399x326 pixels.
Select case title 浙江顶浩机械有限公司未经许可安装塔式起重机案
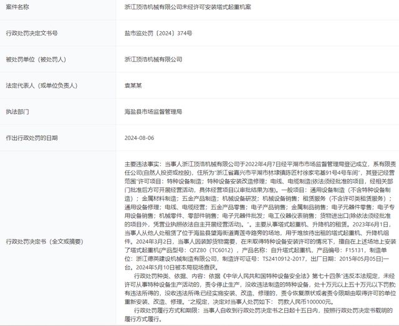[x=188, y=7]
